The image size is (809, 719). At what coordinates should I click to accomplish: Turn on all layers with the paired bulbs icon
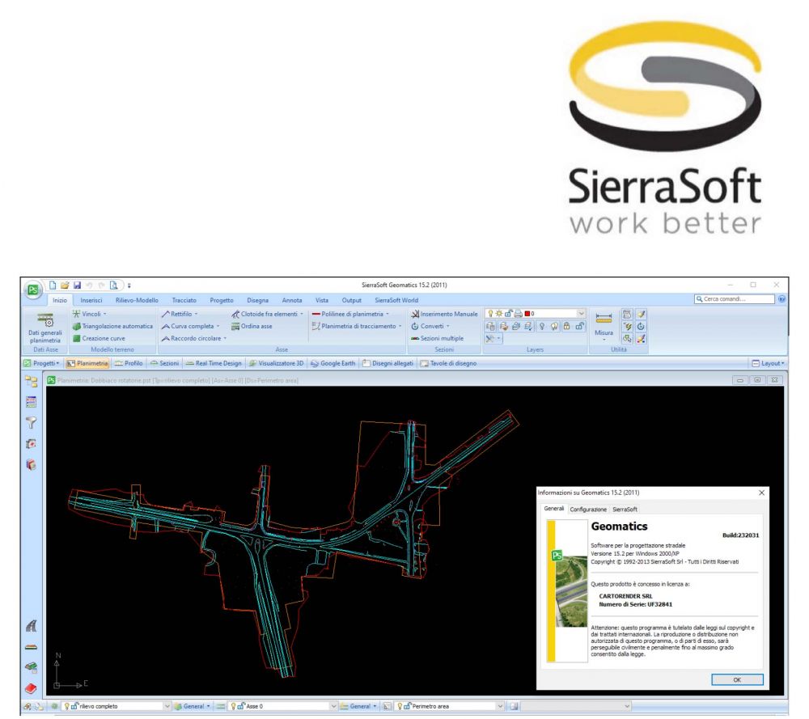pyautogui.click(x=554, y=326)
